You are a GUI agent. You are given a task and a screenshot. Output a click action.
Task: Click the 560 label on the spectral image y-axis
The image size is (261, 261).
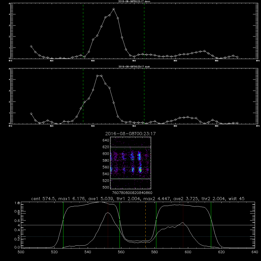(x=106, y=167)
